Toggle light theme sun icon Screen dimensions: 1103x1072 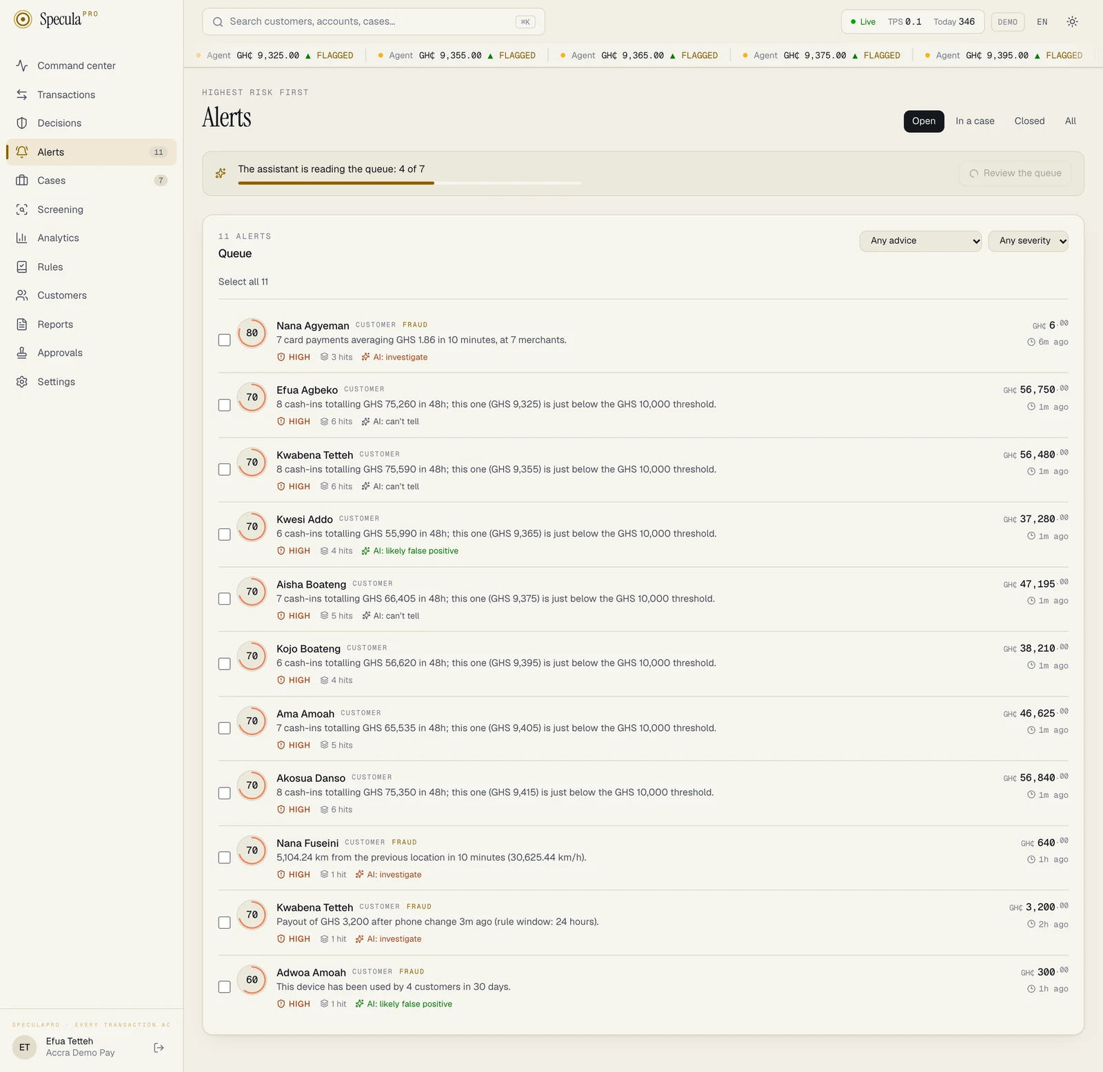point(1072,22)
